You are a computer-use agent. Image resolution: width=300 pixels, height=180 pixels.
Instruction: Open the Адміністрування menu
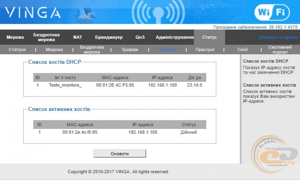pos(175,37)
